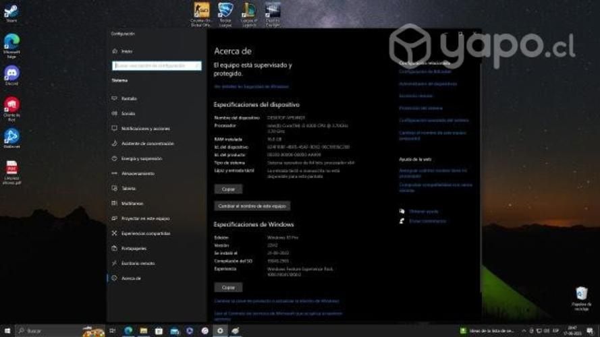Viewport: 600px width, 337px height.
Task: Open Microsoft Store from the taskbar
Action: click(159, 330)
